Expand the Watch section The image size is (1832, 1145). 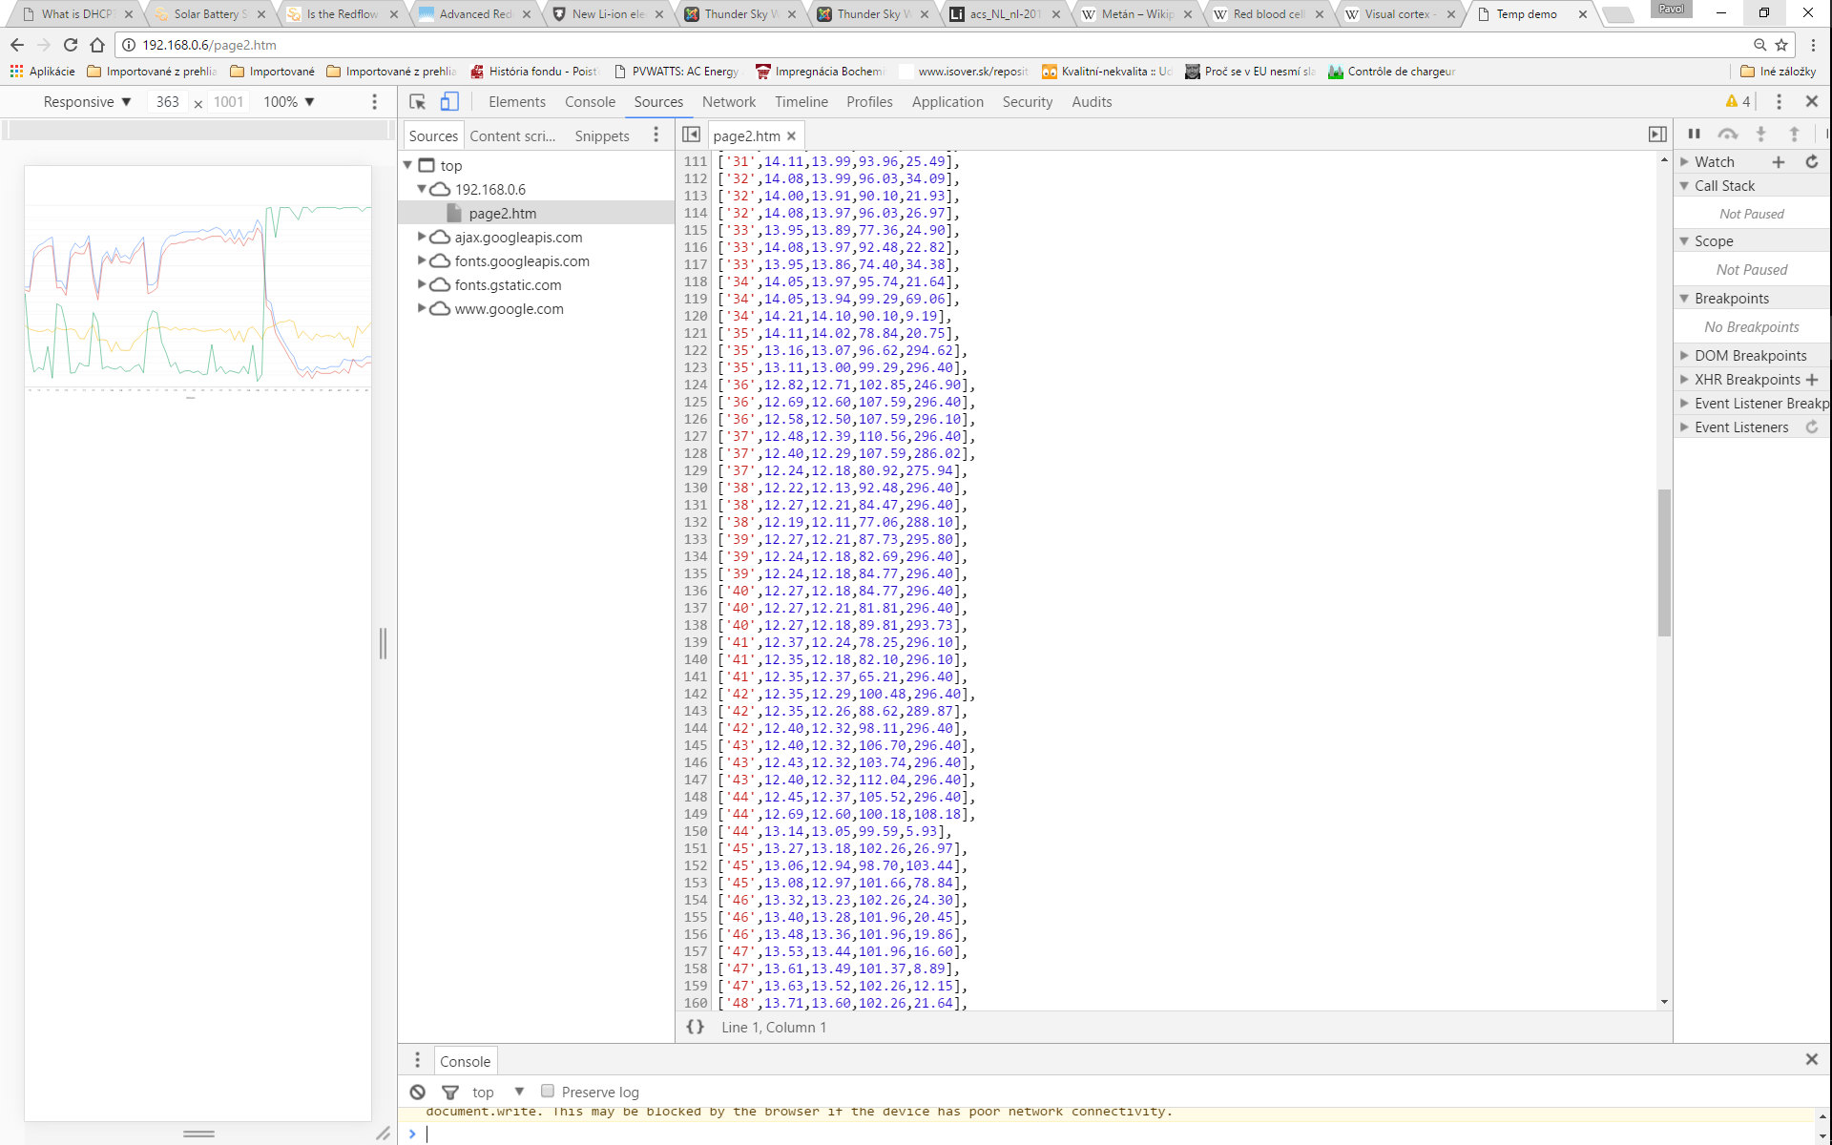click(x=1685, y=162)
